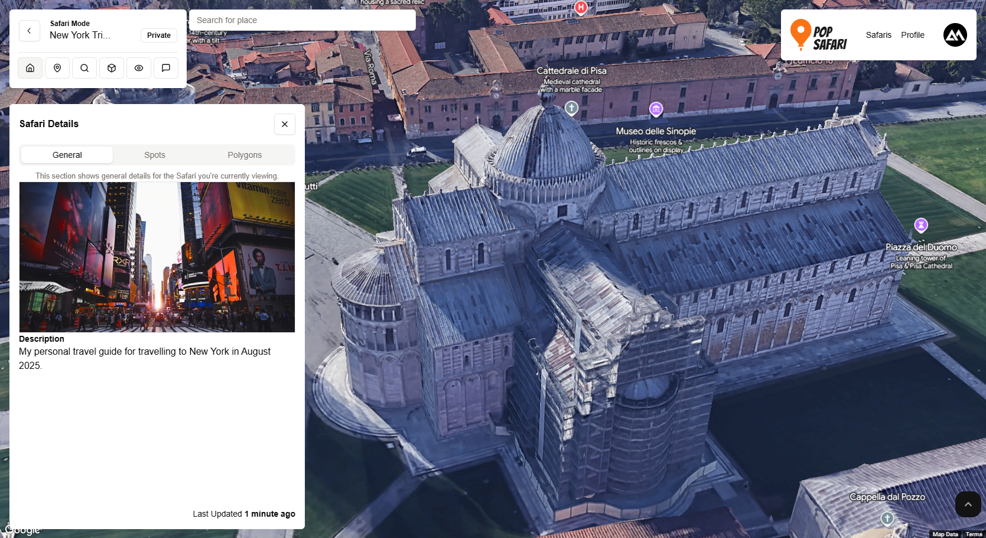This screenshot has width=986, height=538.
Task: Click the Pop Safari logo
Action: point(819,35)
